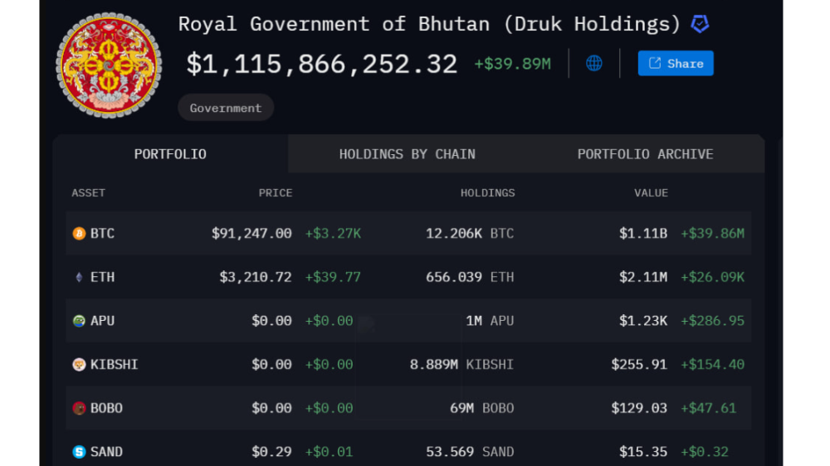
Task: Click the 656.039 ETH holdings cell
Action: [x=470, y=277]
